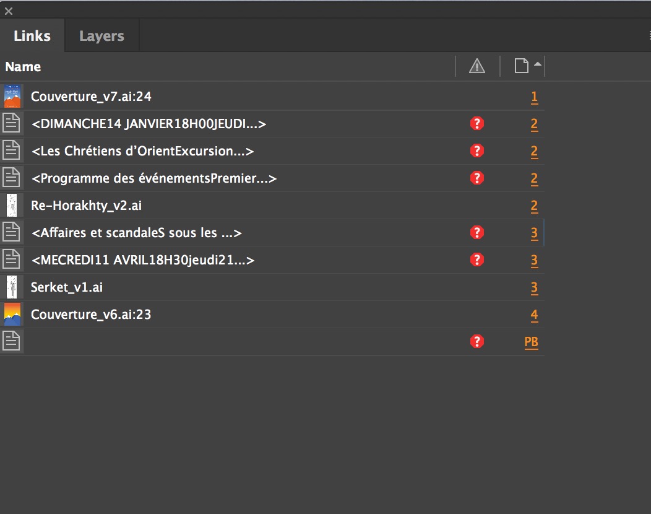Screen dimensions: 651x514
Task: Select the Couverture_v6.ai:23 thumbnail
Action: (12, 314)
